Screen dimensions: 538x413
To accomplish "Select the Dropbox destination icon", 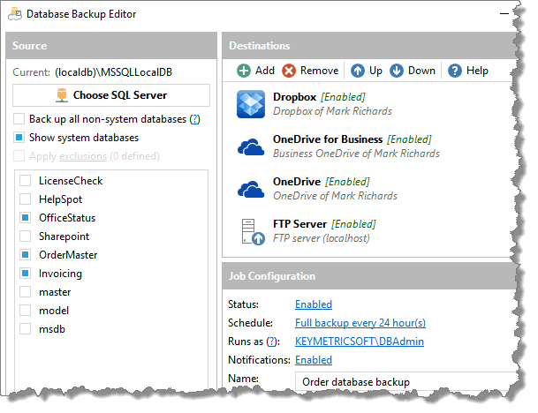I will 251,103.
